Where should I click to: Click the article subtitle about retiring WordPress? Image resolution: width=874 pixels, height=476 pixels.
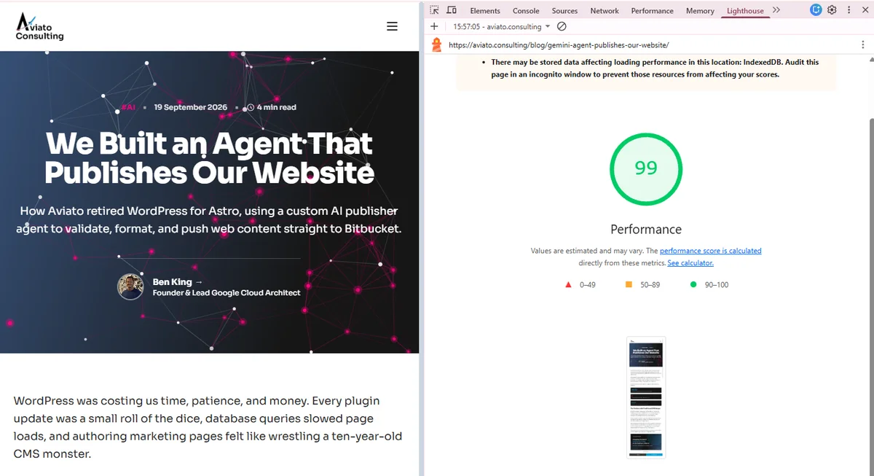pos(209,219)
